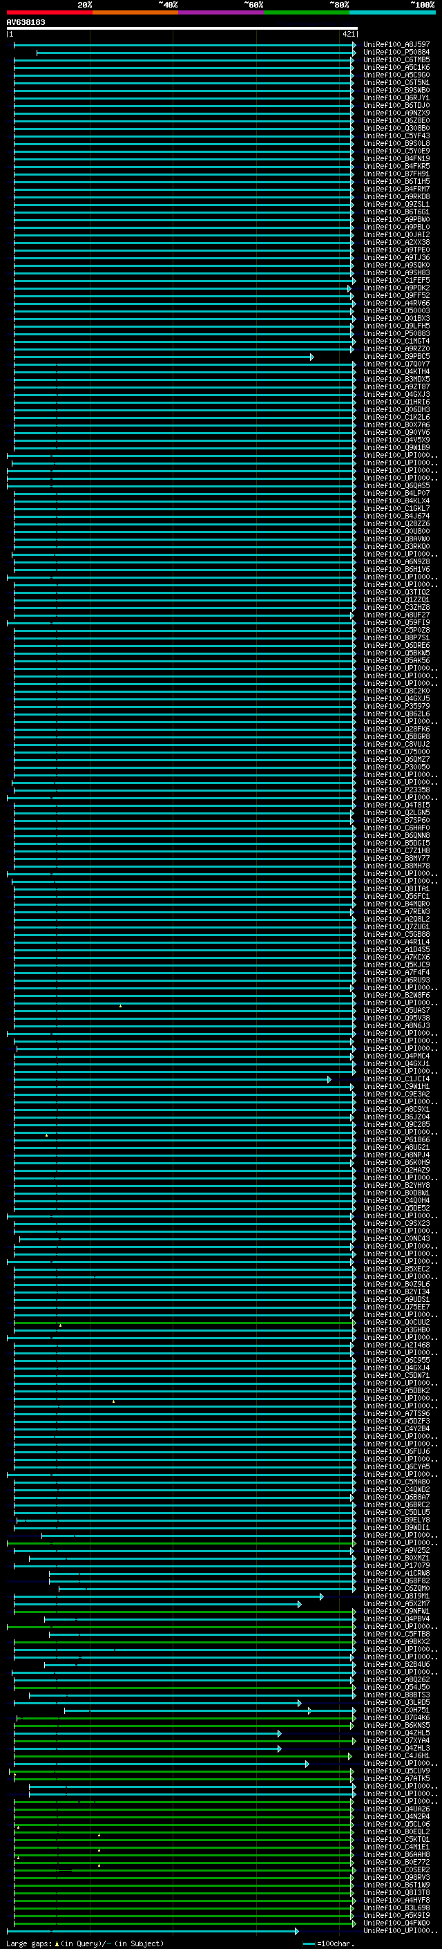442x1949 pixels.
Task: Select the UniRef100_C5YF43 label
Action: (396, 136)
